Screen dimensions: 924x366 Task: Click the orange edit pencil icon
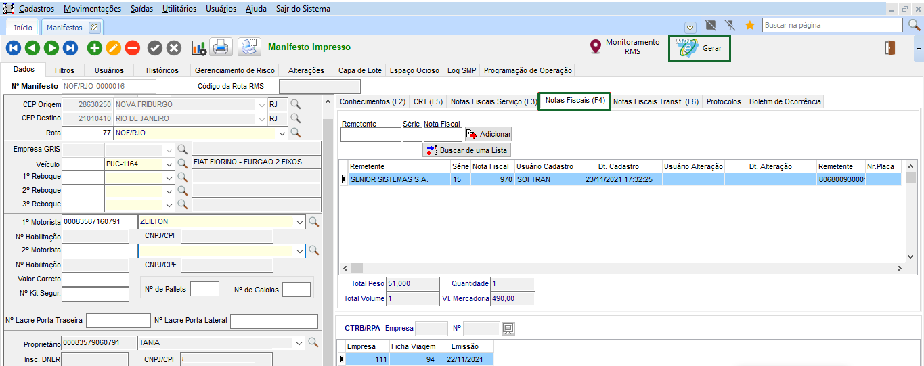tap(113, 48)
